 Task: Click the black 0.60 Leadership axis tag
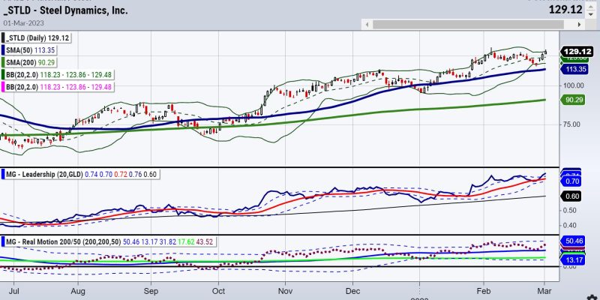coord(573,196)
